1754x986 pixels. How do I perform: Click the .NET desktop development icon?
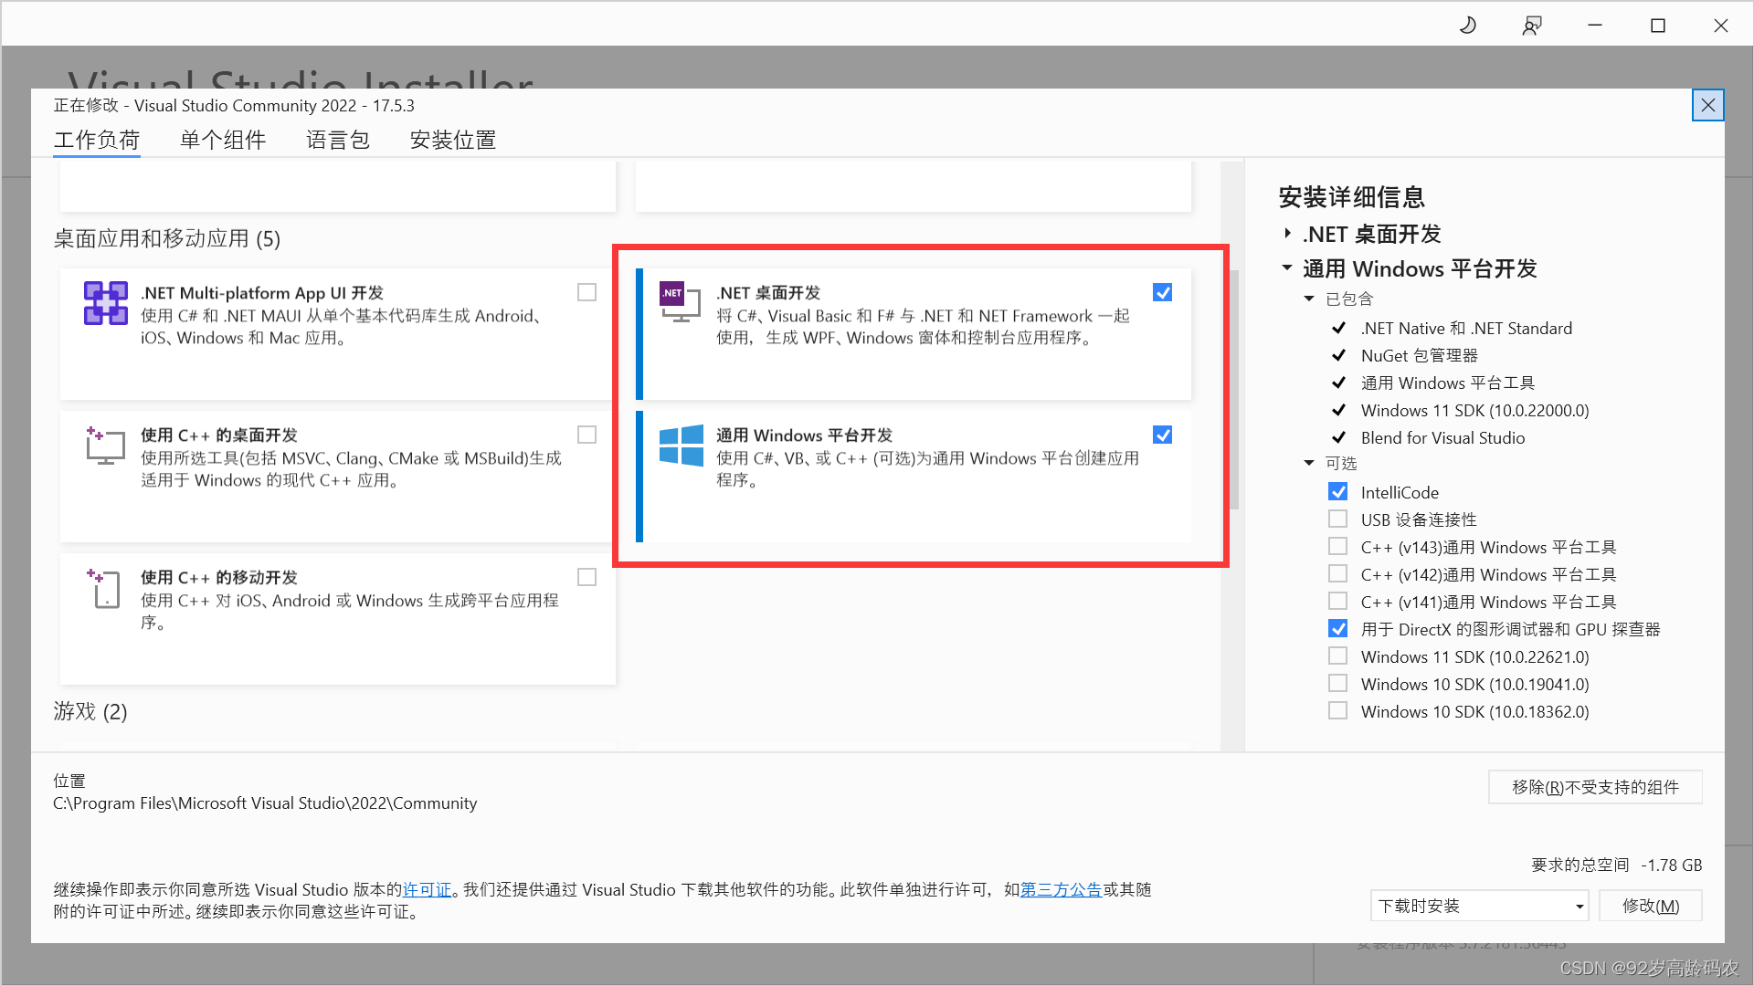pos(681,302)
